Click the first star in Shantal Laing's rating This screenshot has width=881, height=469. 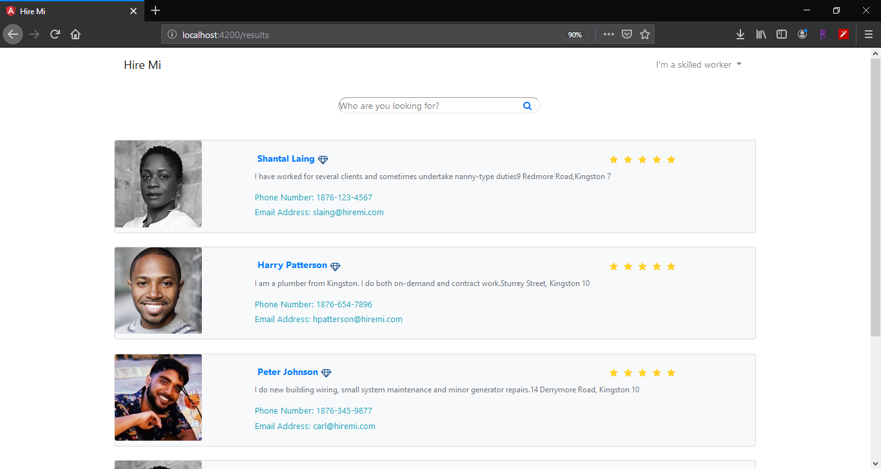pyautogui.click(x=613, y=160)
